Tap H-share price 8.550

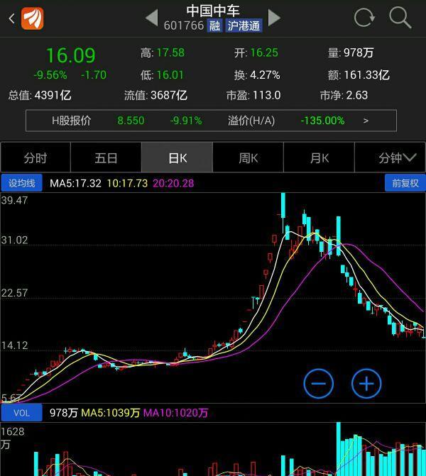131,121
